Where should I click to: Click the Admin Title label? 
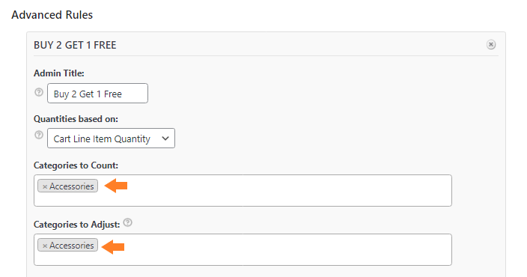(59, 73)
